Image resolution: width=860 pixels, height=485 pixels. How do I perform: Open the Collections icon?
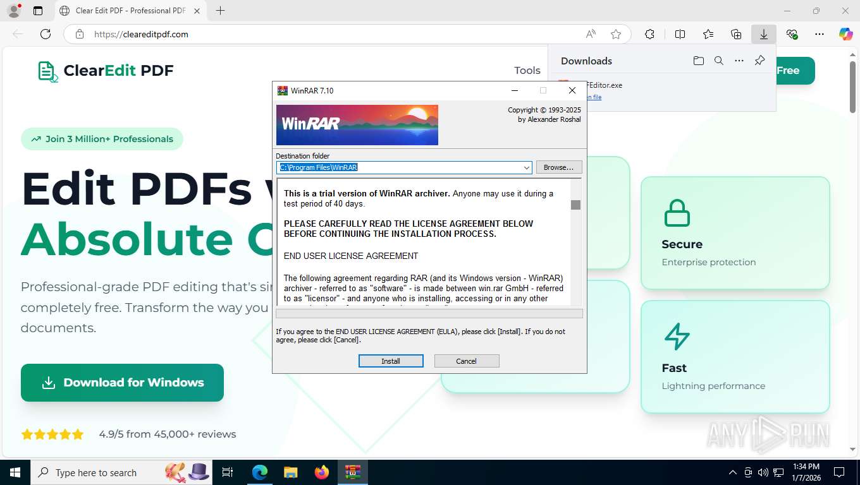tap(736, 34)
